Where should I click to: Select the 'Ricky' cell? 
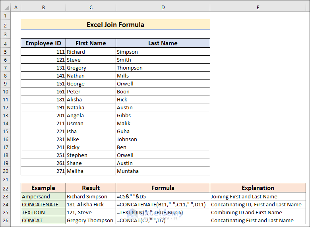pyautogui.click(x=91, y=147)
